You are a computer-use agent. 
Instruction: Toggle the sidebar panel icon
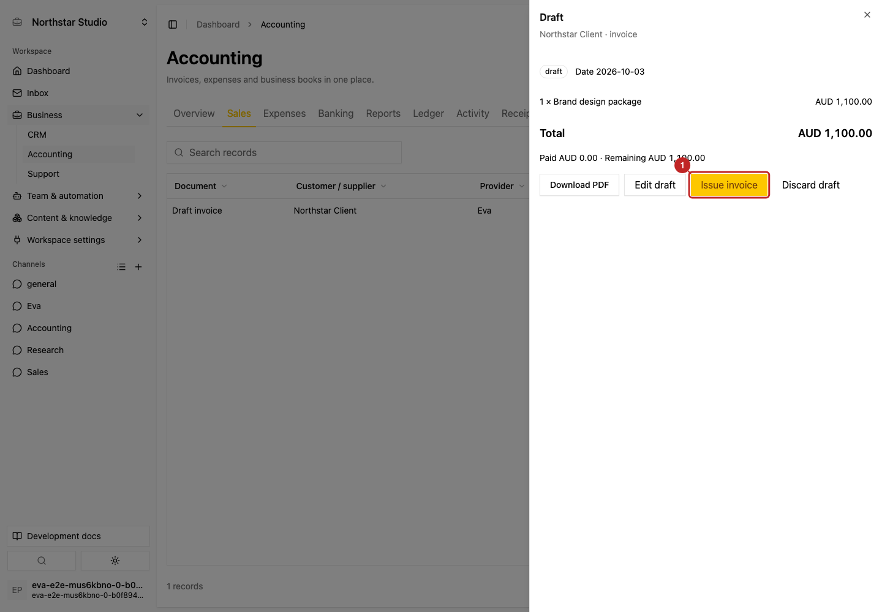pyautogui.click(x=173, y=24)
